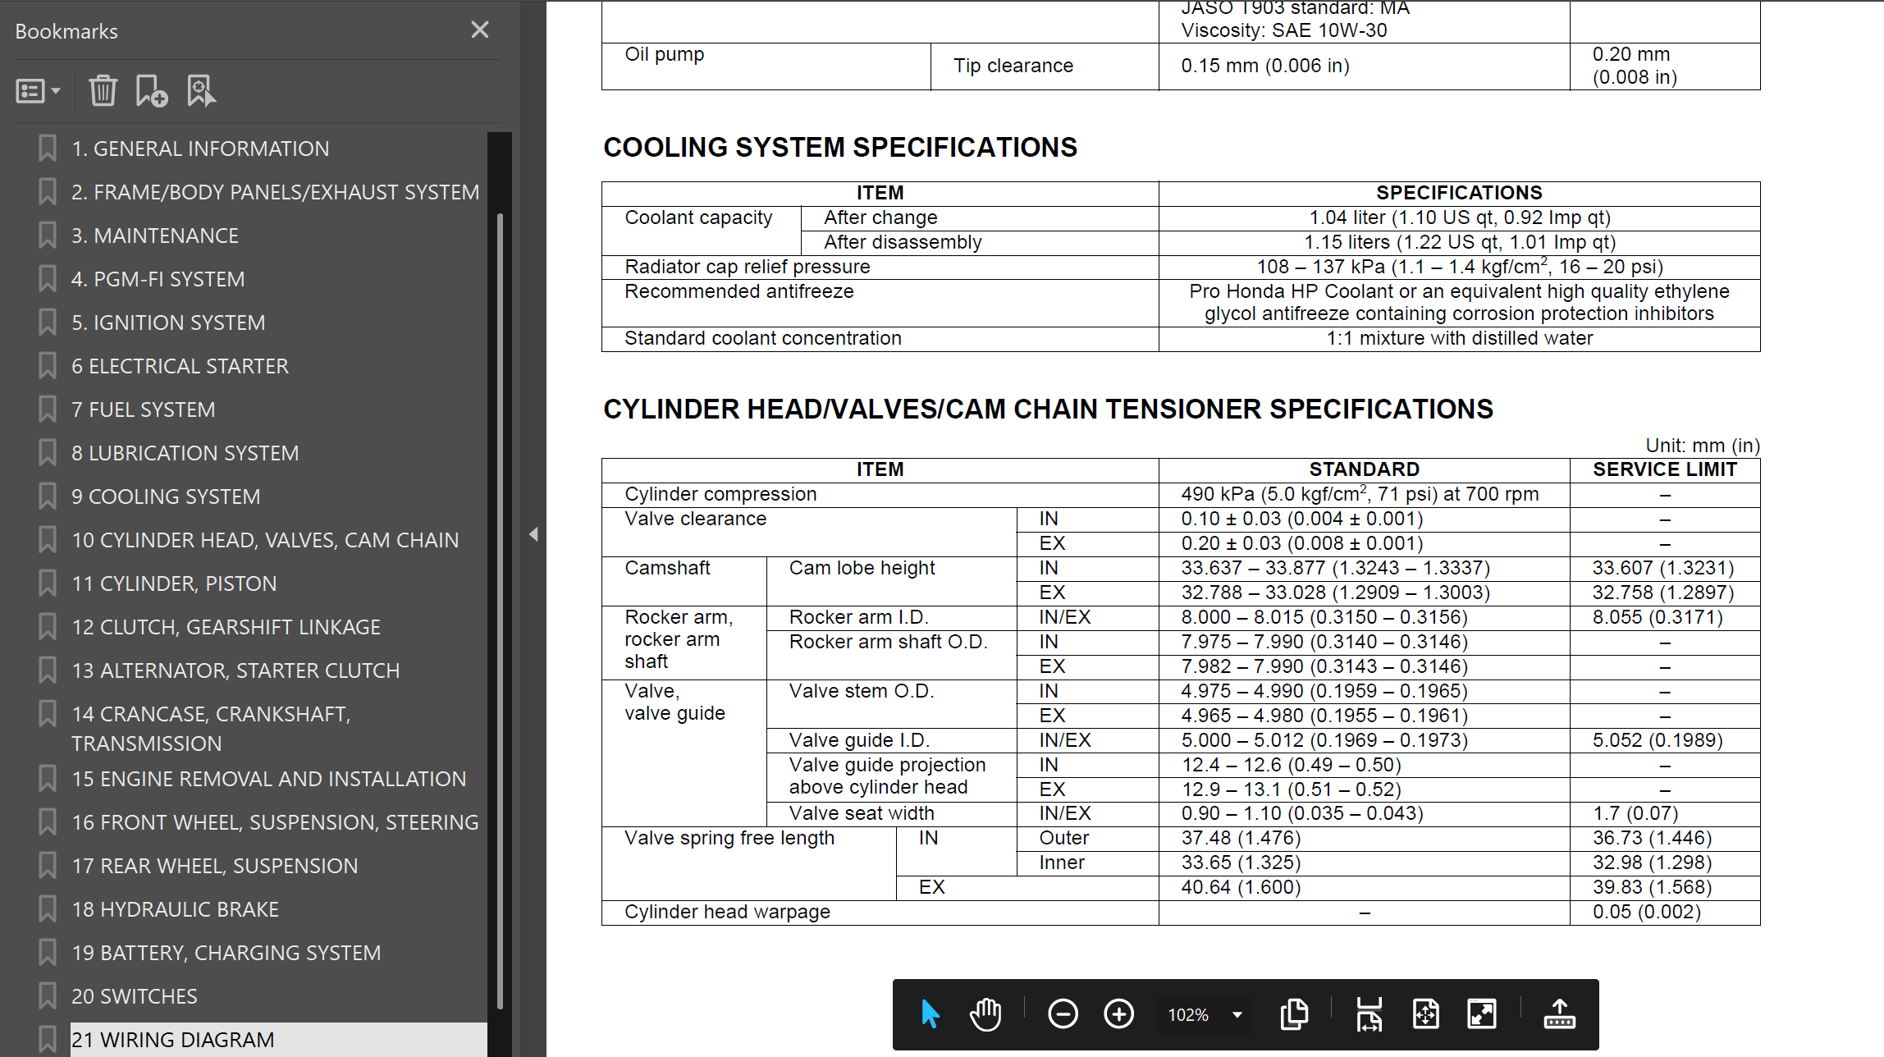Add a new bookmark
The width and height of the screenshot is (1884, 1057).
152,90
